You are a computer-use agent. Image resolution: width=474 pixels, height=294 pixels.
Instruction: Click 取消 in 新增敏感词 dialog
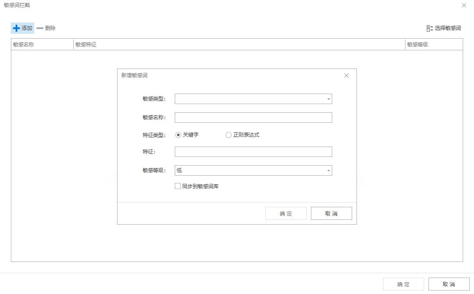point(331,213)
